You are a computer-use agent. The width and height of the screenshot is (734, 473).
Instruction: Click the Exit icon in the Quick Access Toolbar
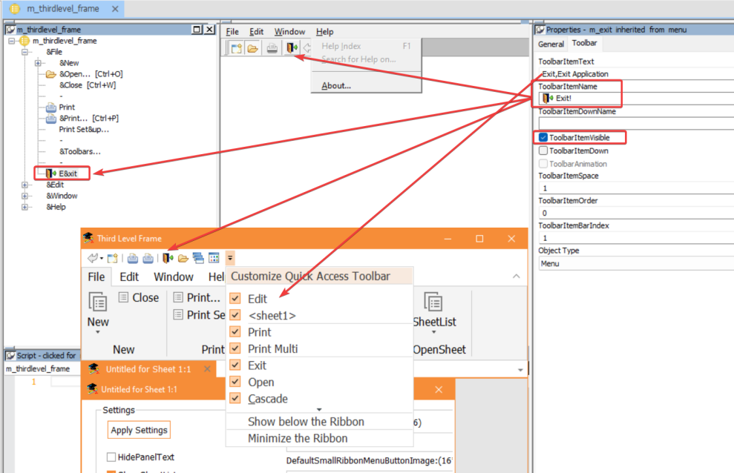pos(167,258)
